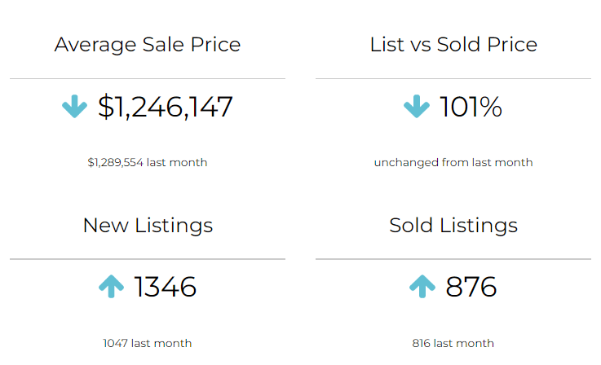Select the Average Sale Price heading
Screen dimensions: 601x365
[148, 44]
